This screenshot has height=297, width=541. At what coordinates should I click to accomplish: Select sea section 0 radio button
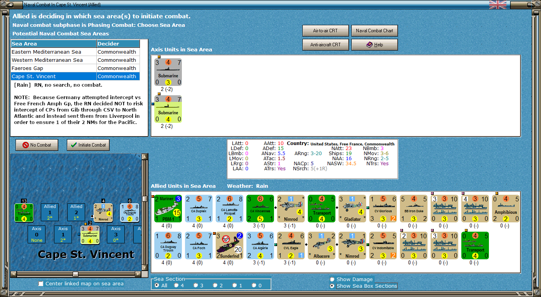tap(254, 285)
